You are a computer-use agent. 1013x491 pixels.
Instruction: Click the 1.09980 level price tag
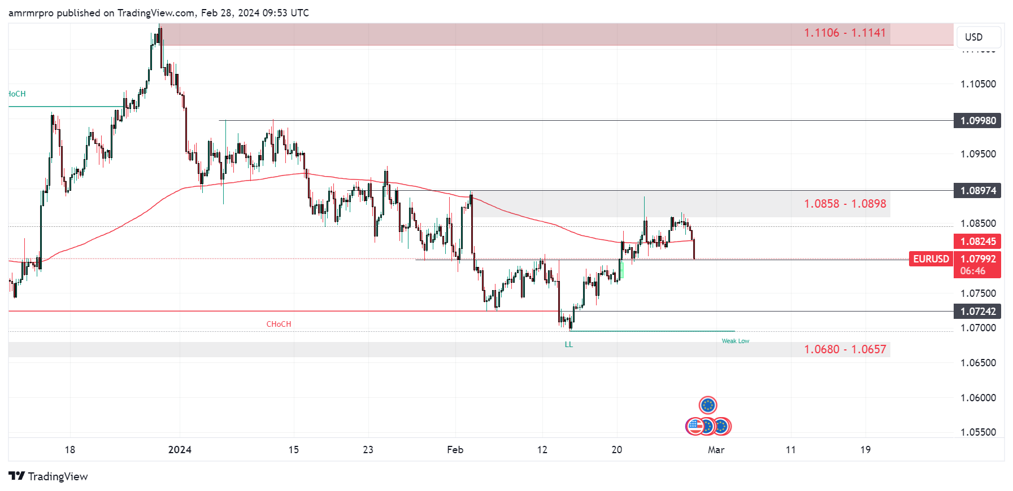(978, 121)
